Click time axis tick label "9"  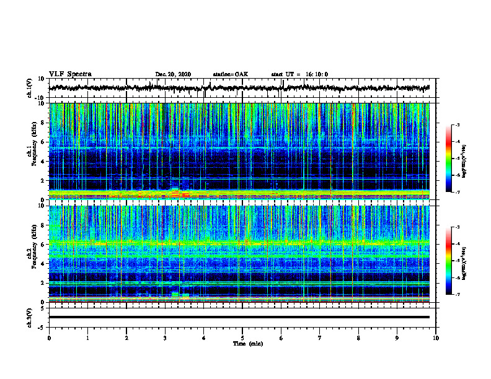pos(397,338)
